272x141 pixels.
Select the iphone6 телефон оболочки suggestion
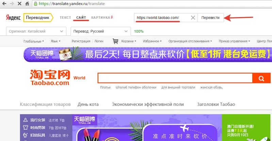coord(136,87)
